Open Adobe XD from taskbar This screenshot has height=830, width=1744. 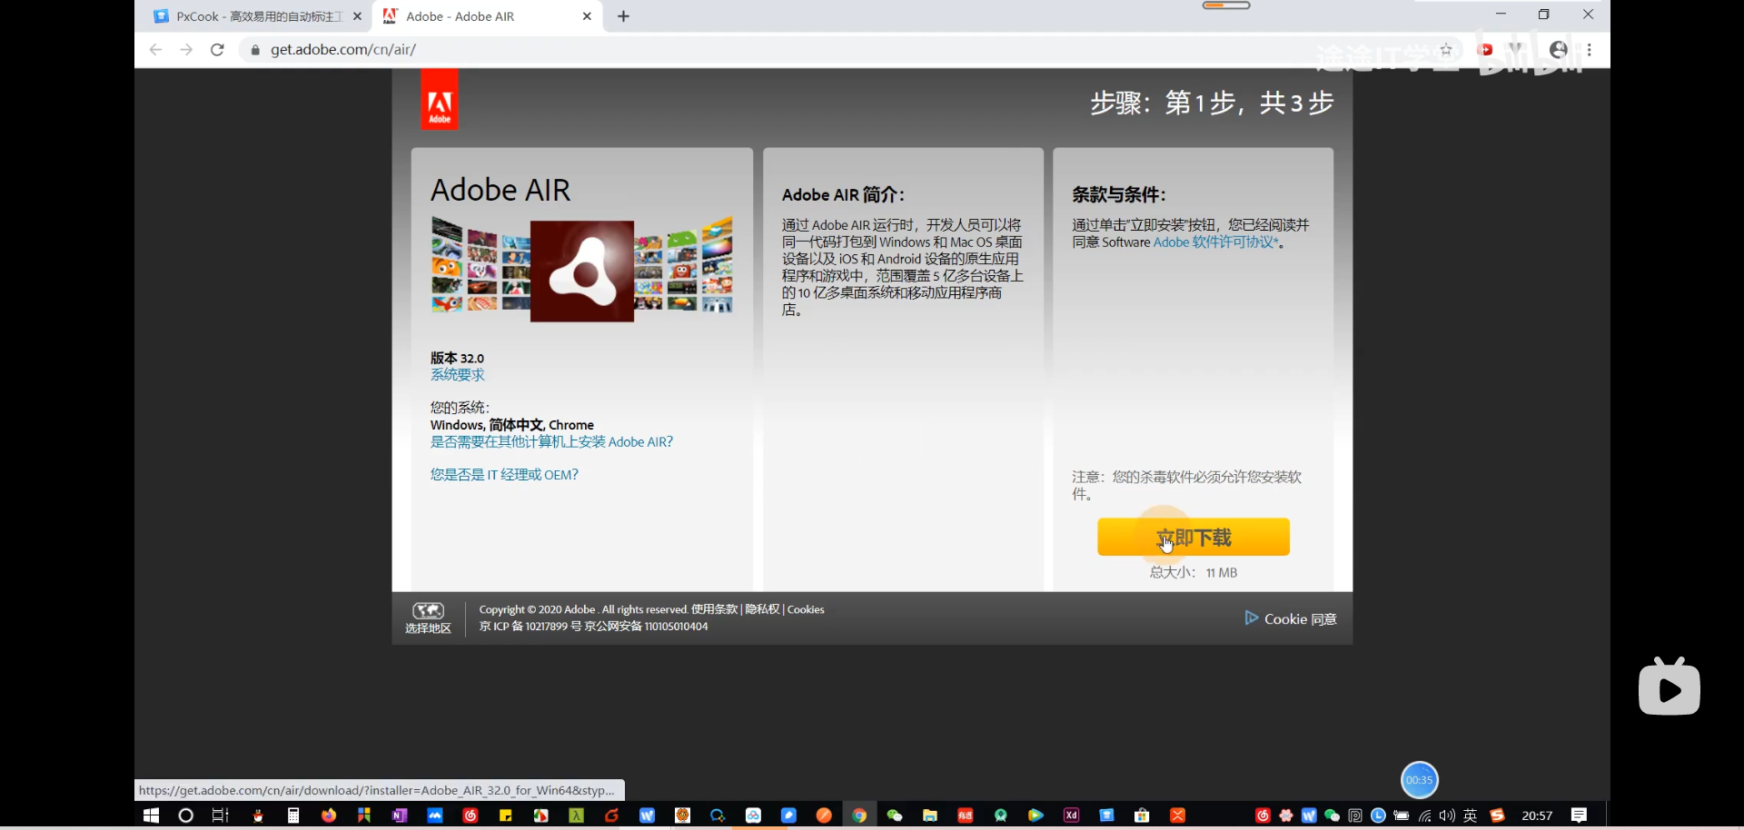click(x=1072, y=815)
